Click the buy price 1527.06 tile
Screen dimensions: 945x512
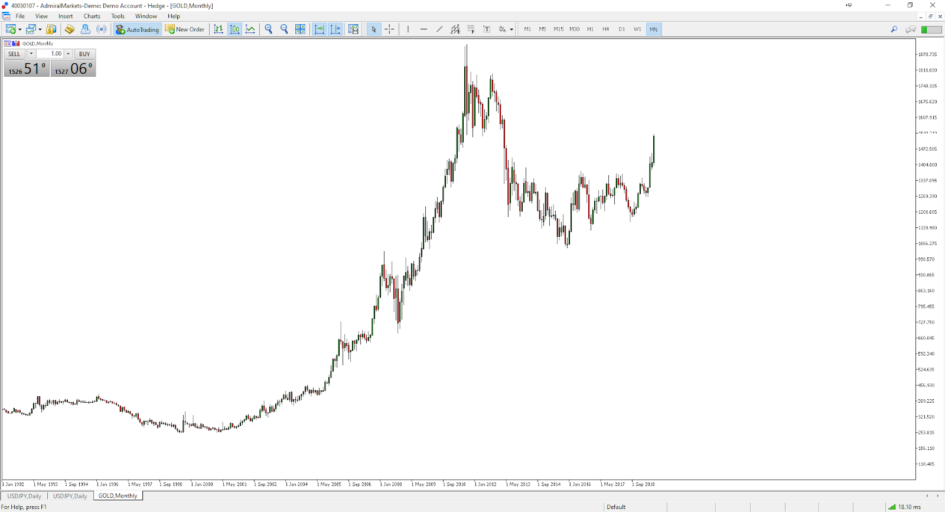pos(73,69)
